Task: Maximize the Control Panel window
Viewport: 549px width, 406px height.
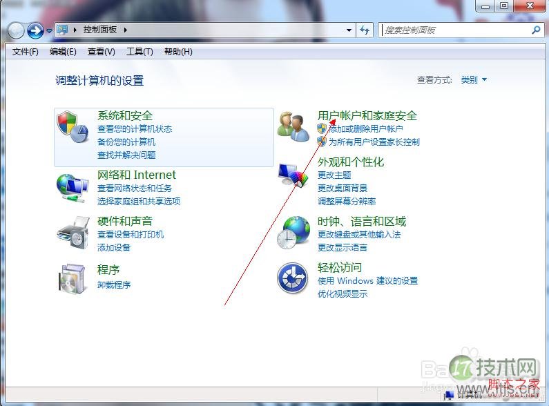Action: (x=504, y=6)
